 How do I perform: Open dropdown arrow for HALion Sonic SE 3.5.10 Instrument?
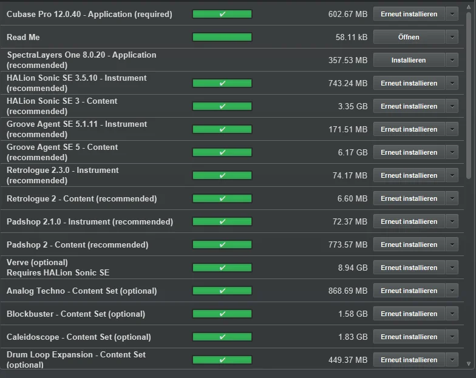(x=452, y=83)
